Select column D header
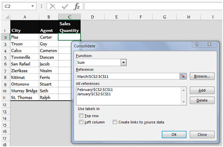Viewport: 223px width, 147px height. (x=92, y=17)
